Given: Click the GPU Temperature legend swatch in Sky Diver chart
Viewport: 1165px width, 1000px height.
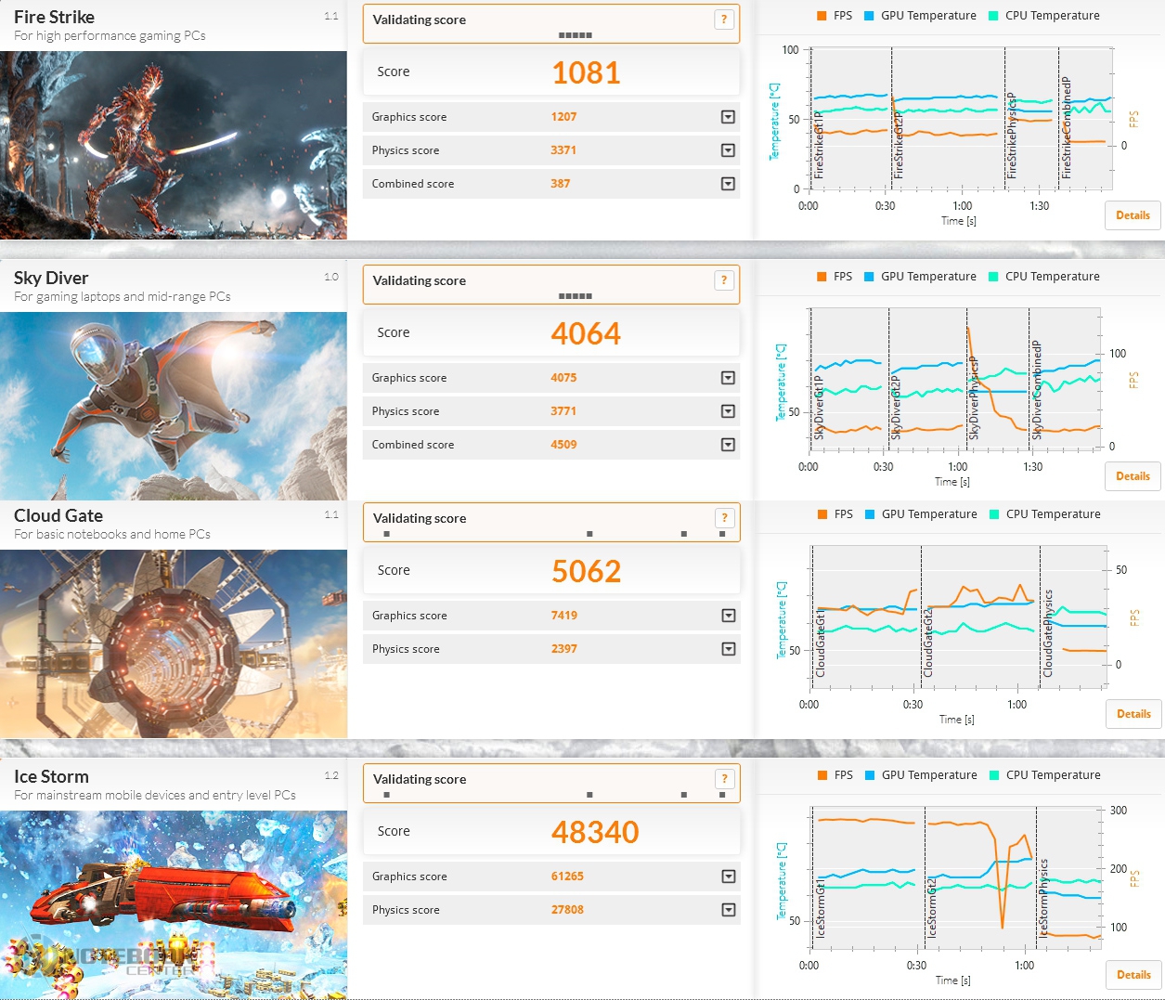Looking at the screenshot, I should pos(869,277).
